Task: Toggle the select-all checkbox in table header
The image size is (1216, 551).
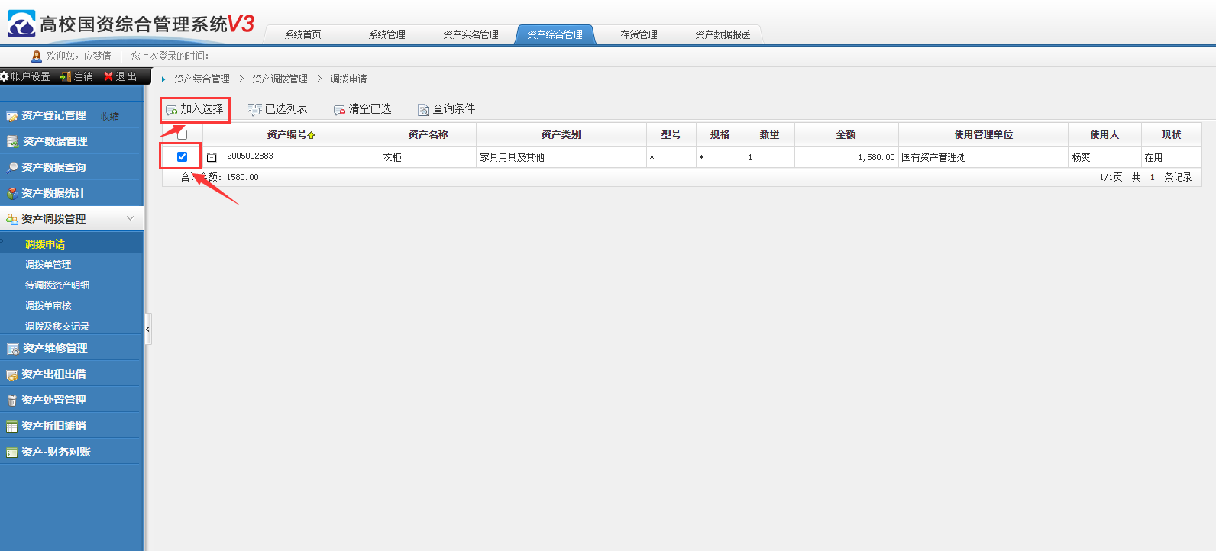Action: 182,135
